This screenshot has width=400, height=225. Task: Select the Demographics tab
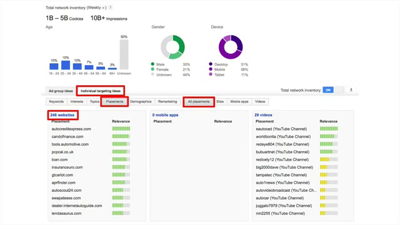click(141, 101)
